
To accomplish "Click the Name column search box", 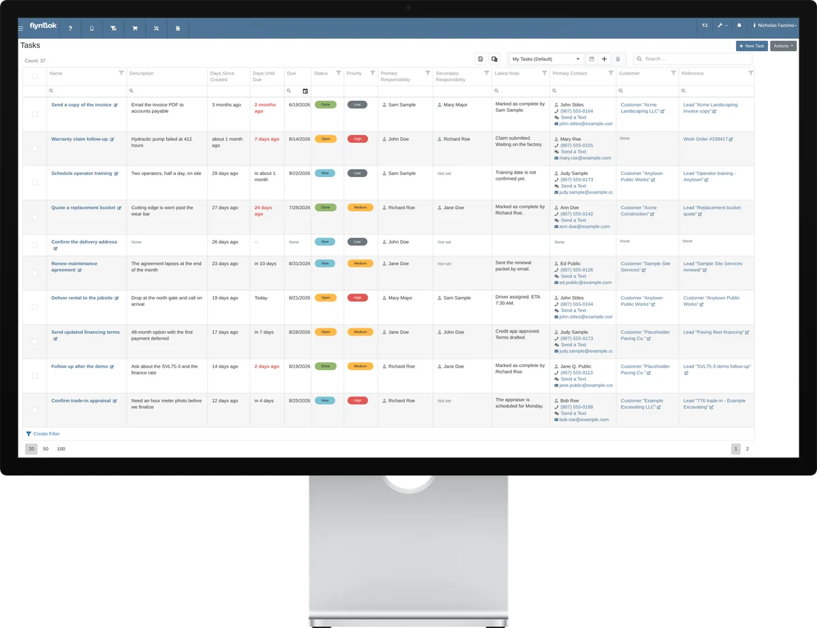I will [86, 91].
